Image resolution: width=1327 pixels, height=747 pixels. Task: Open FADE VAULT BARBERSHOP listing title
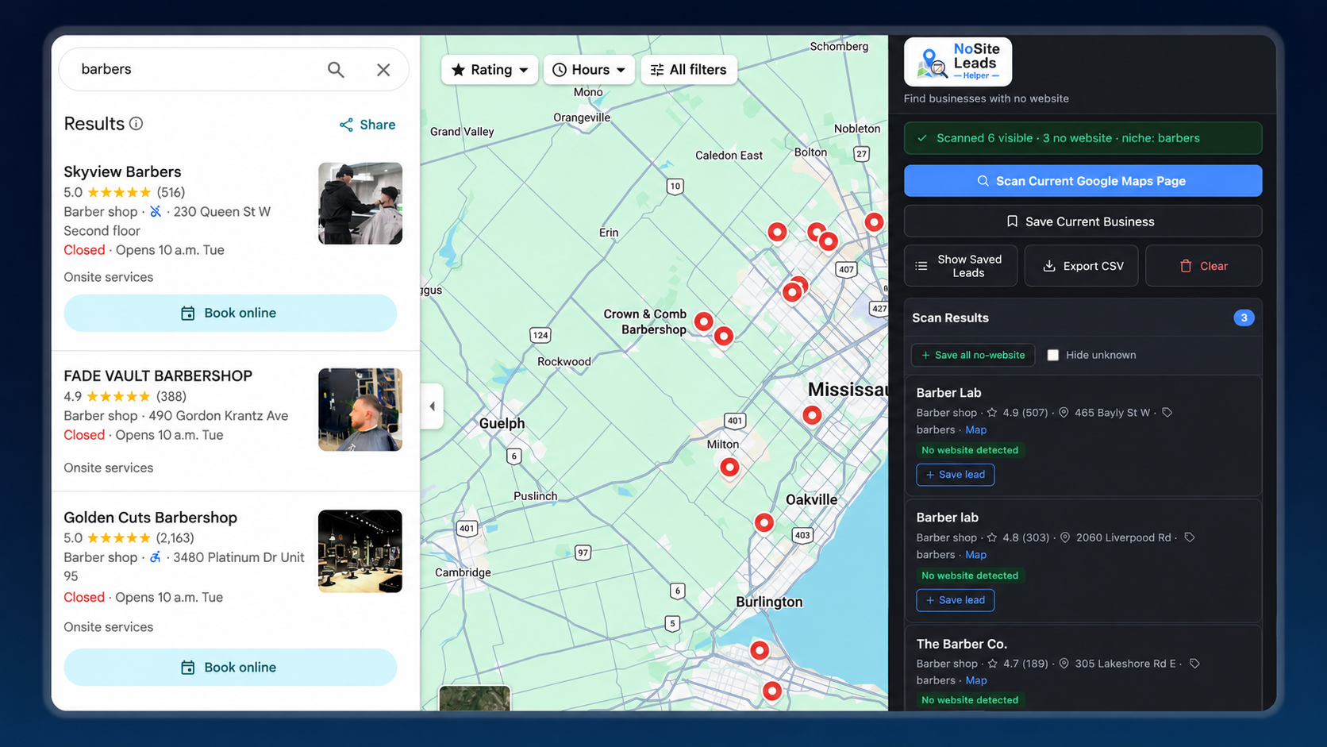coord(158,375)
